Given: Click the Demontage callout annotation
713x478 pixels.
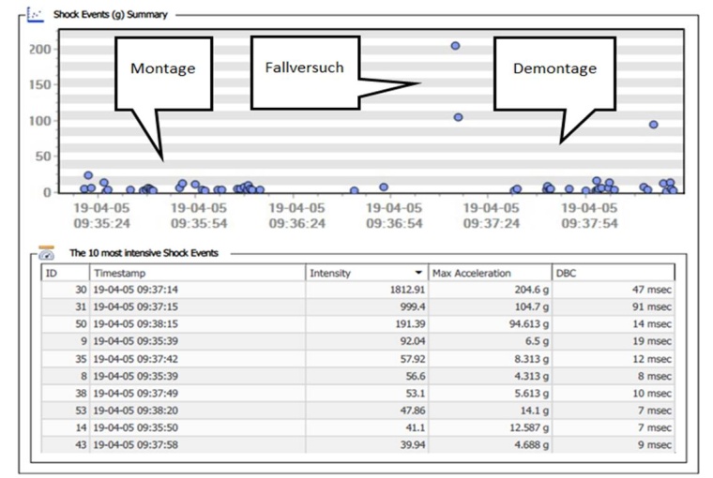Looking at the screenshot, I should 554,69.
